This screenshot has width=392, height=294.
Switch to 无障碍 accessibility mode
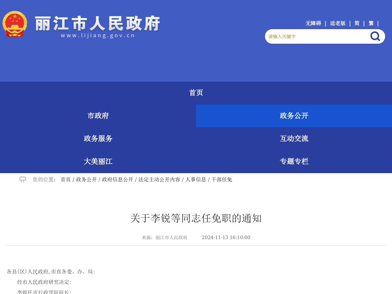(x=313, y=23)
